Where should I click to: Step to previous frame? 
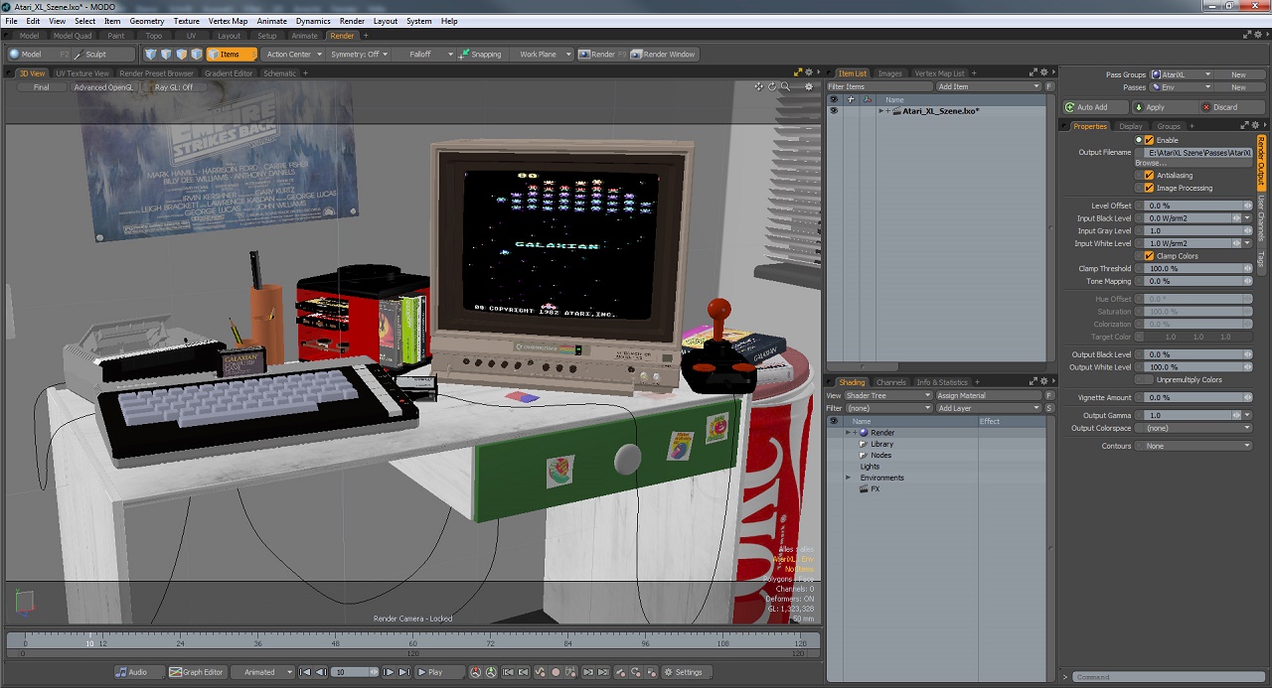[x=321, y=672]
